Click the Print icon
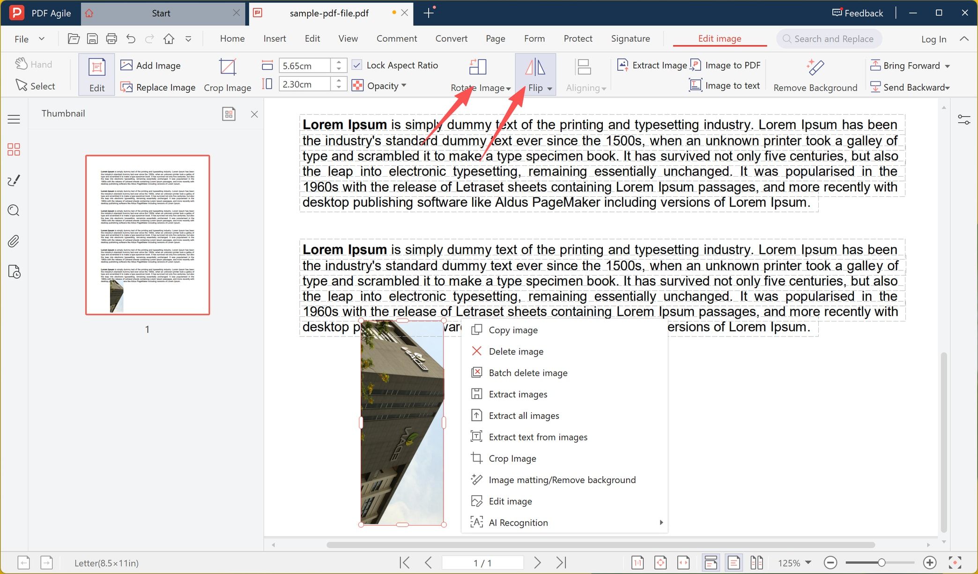The height and width of the screenshot is (574, 978). coord(111,39)
